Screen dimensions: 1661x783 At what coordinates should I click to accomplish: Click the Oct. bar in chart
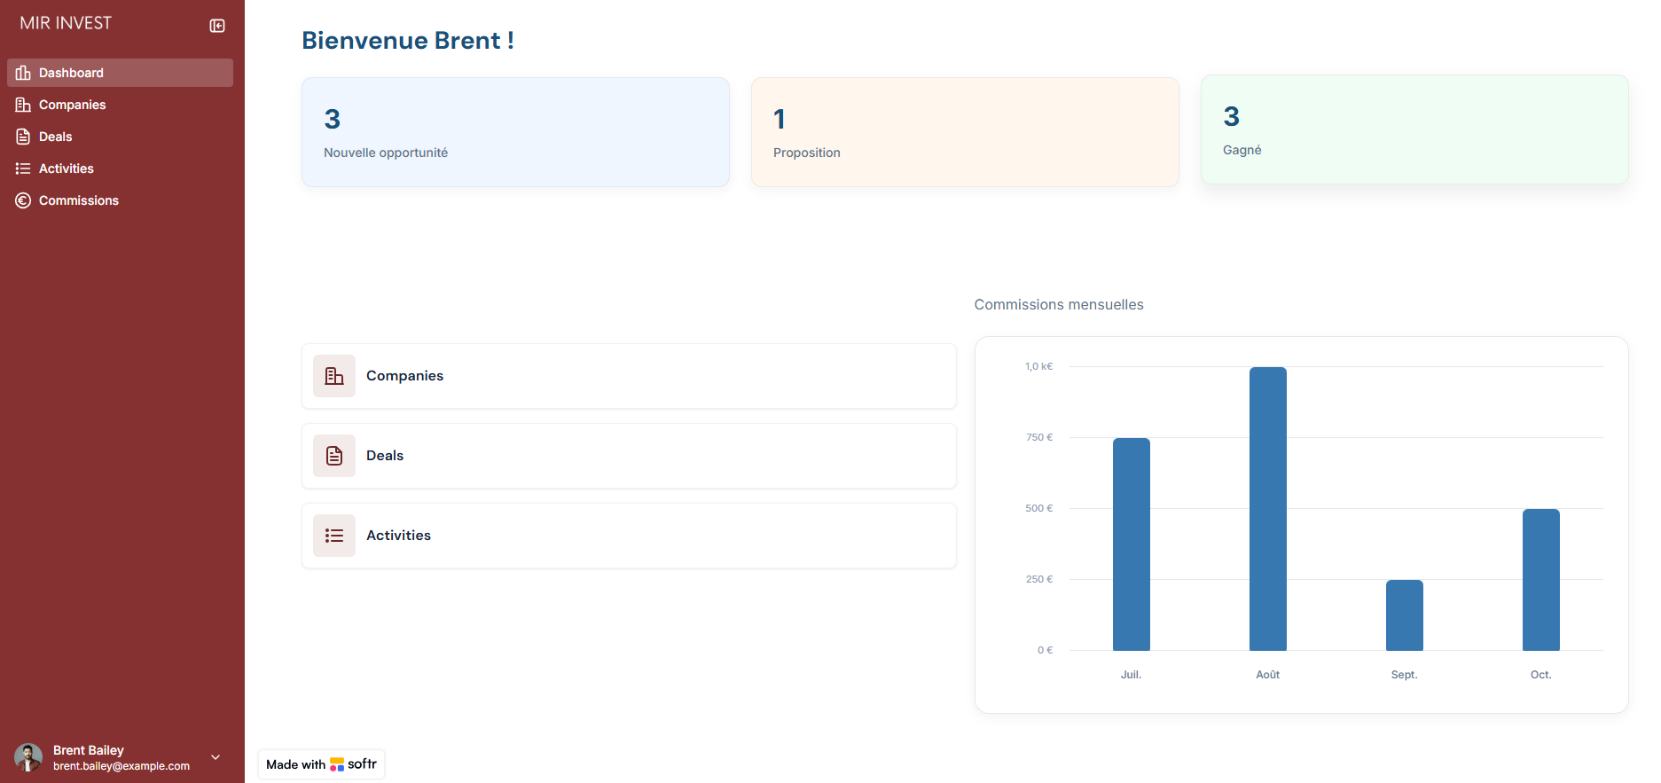click(1541, 580)
